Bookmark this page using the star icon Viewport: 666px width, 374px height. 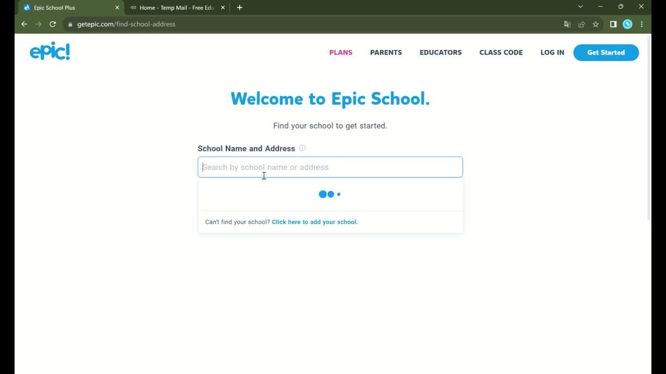[595, 24]
